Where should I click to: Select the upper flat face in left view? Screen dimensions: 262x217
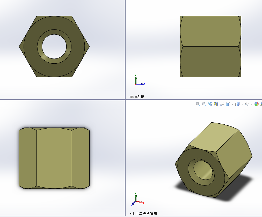[x=210, y=31]
